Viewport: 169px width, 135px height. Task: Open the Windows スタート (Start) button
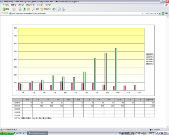7,133
